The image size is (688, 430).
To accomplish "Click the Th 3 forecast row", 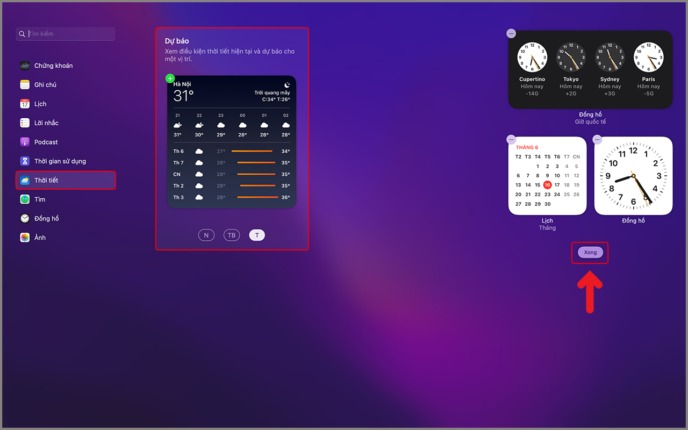I will coord(232,197).
